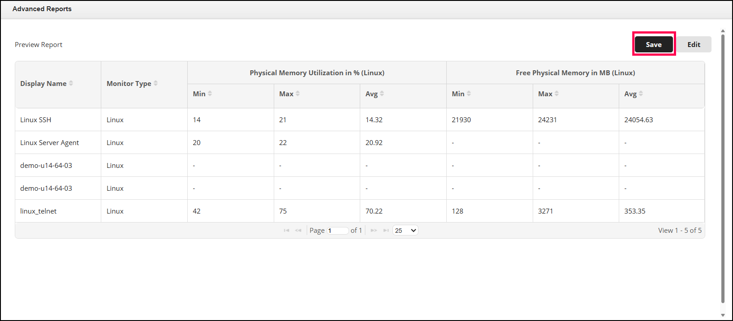Click the 75 max value for linux_telnet

coord(283,211)
